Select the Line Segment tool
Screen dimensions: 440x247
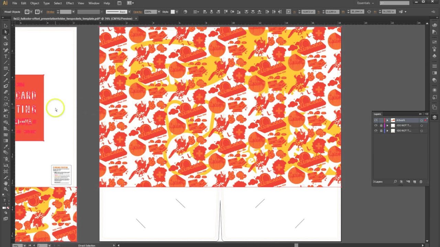5,62
